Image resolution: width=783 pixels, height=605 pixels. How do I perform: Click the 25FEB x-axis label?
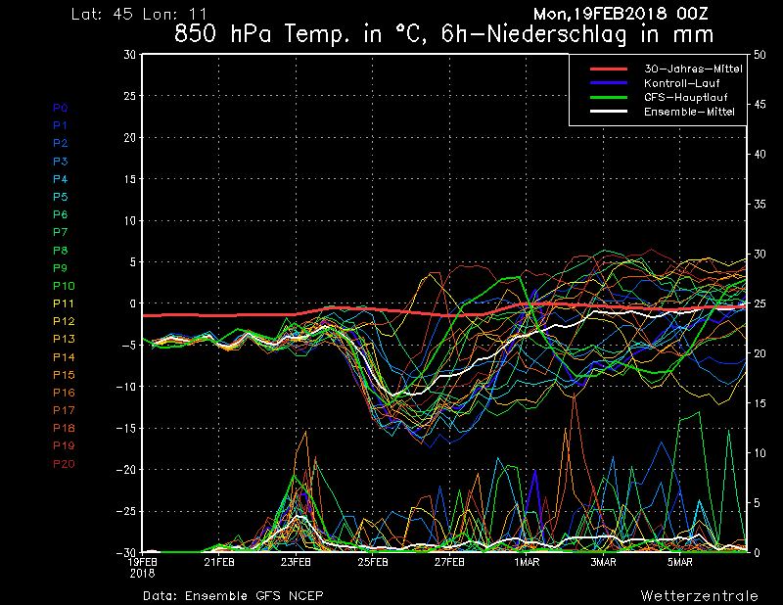[373, 562]
